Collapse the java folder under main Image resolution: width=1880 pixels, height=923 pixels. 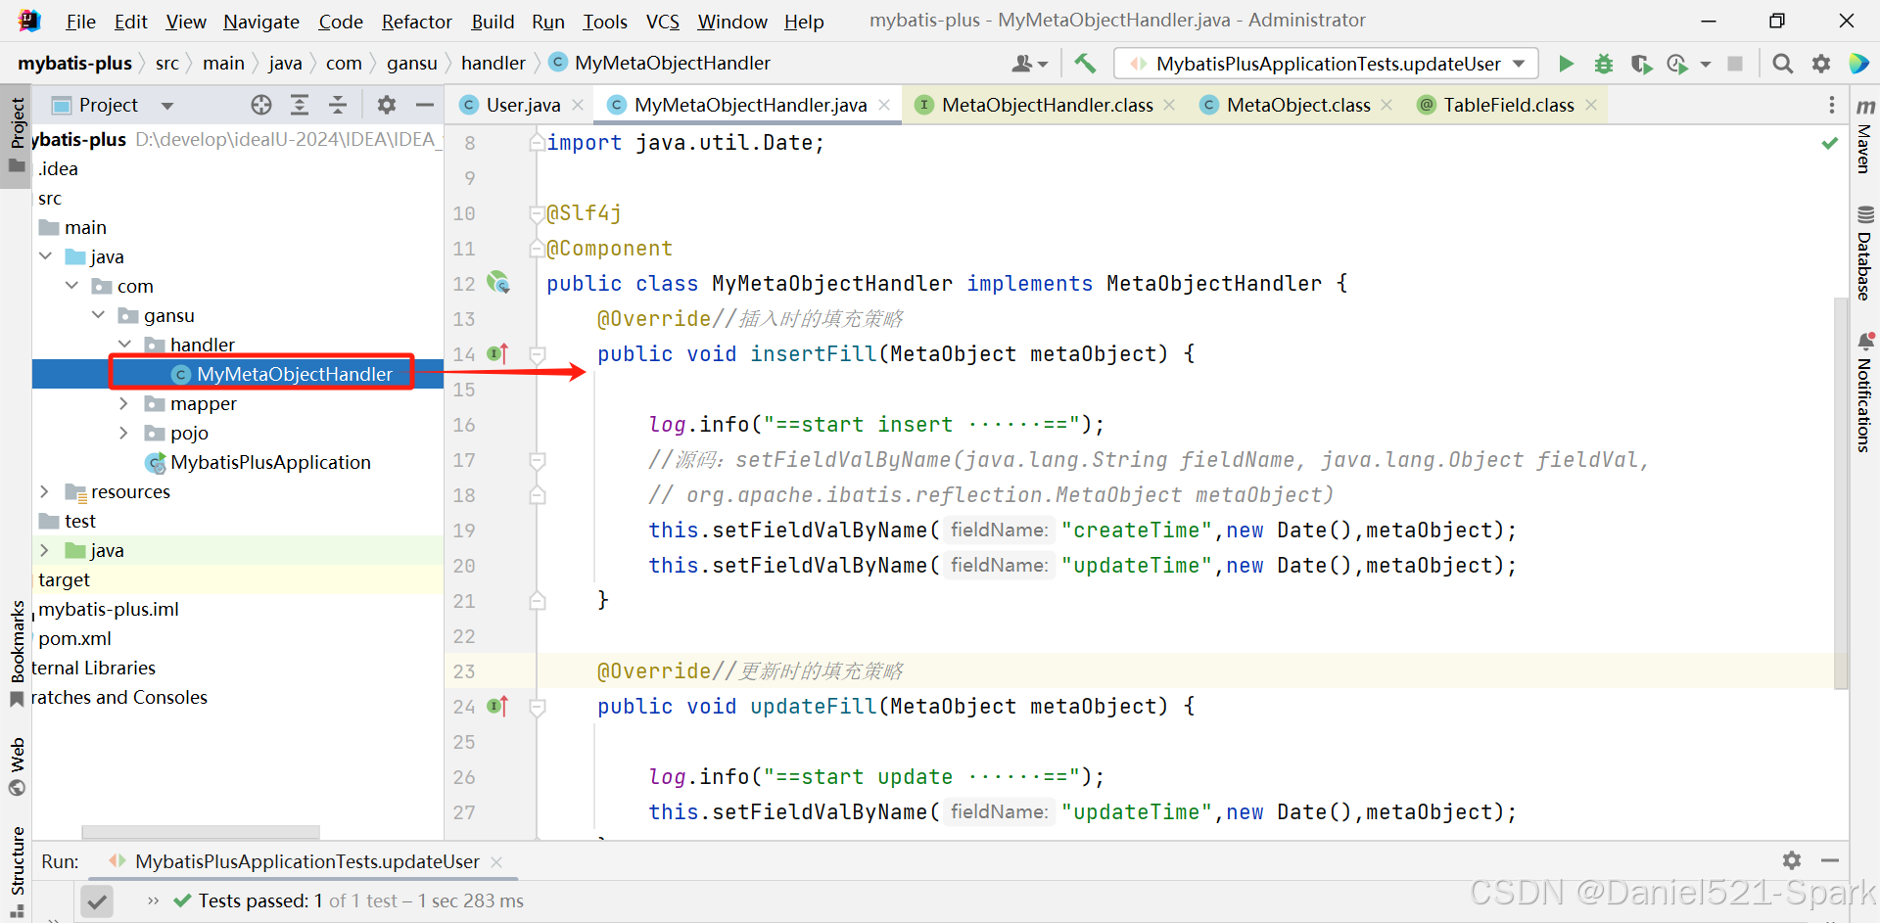[45, 256]
